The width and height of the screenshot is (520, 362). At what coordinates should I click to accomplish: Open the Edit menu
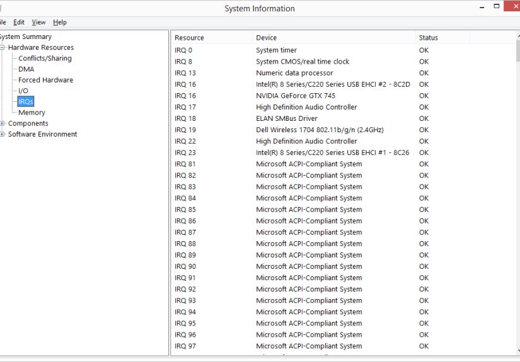tap(20, 22)
